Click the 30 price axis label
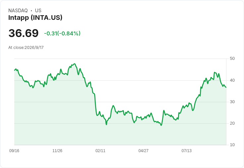The height and width of the screenshot is (168, 244). point(232,102)
